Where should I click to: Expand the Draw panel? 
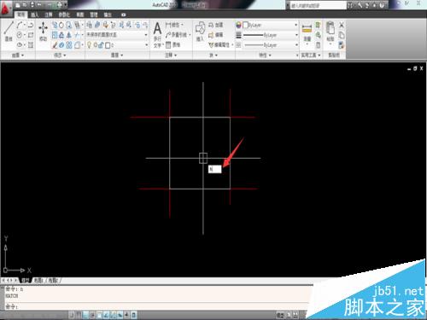18,55
